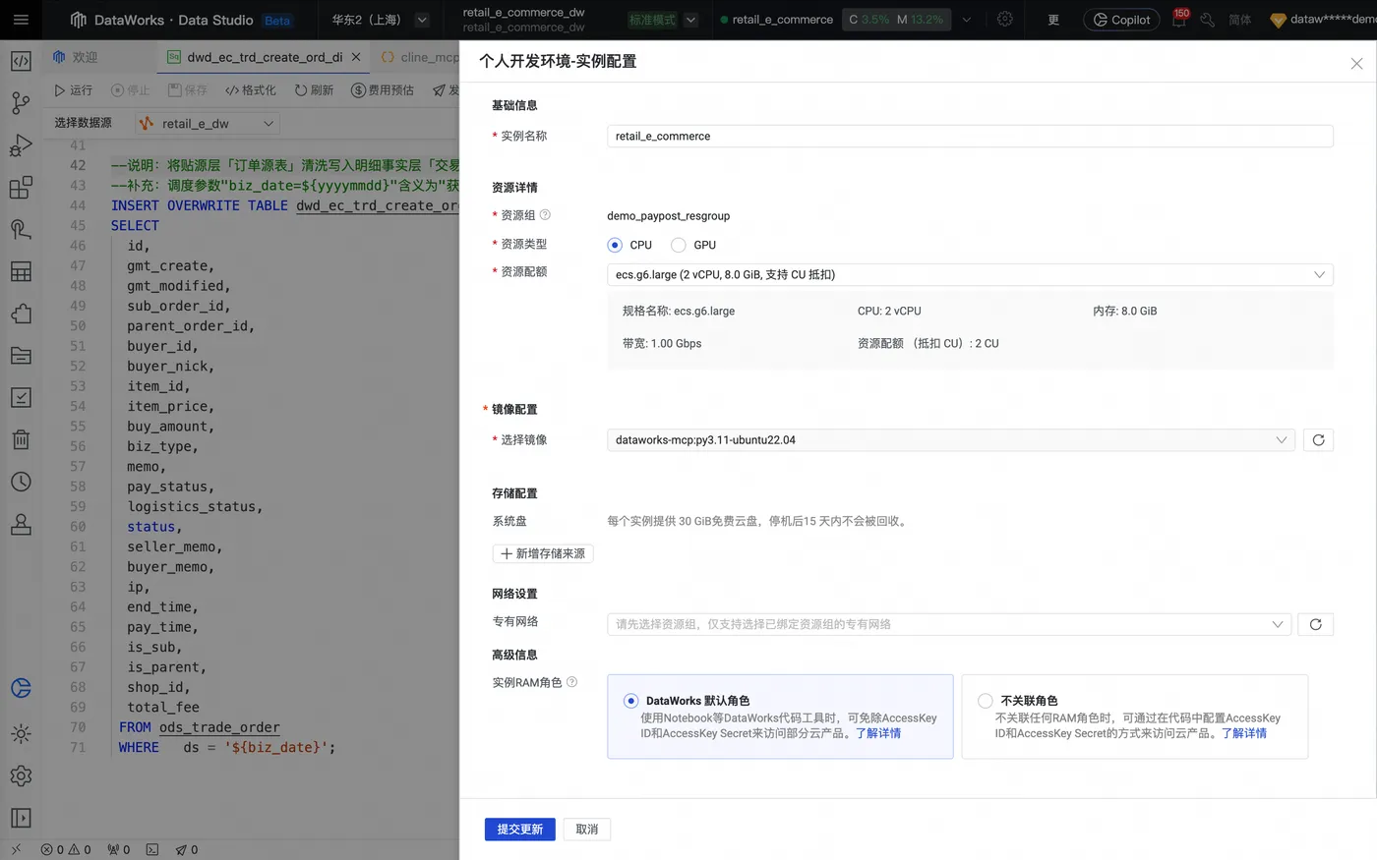The height and width of the screenshot is (860, 1377).
Task: Click 保存 save toolbar button
Action: coord(188,90)
